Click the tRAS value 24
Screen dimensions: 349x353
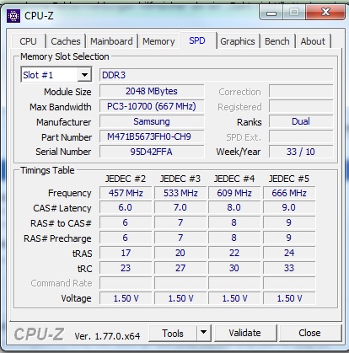tap(289, 253)
